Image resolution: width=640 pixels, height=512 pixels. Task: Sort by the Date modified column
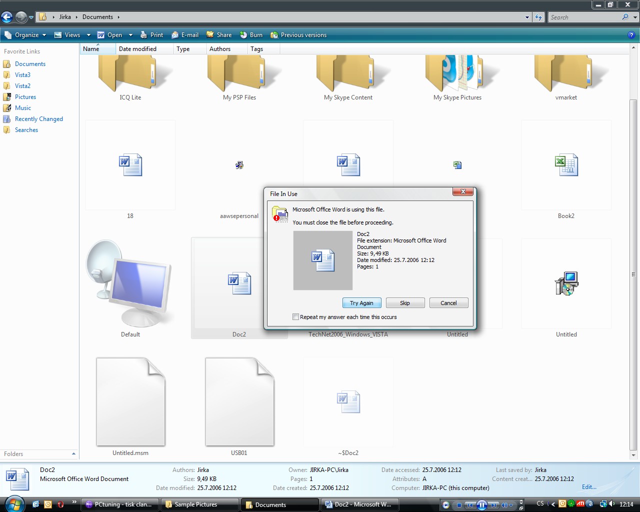click(144, 49)
